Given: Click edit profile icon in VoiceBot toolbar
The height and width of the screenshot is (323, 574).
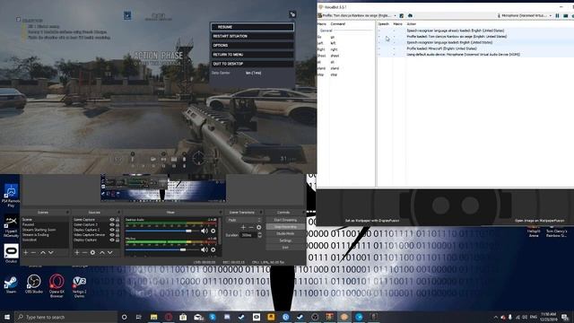Looking at the screenshot, I should coord(402,16).
